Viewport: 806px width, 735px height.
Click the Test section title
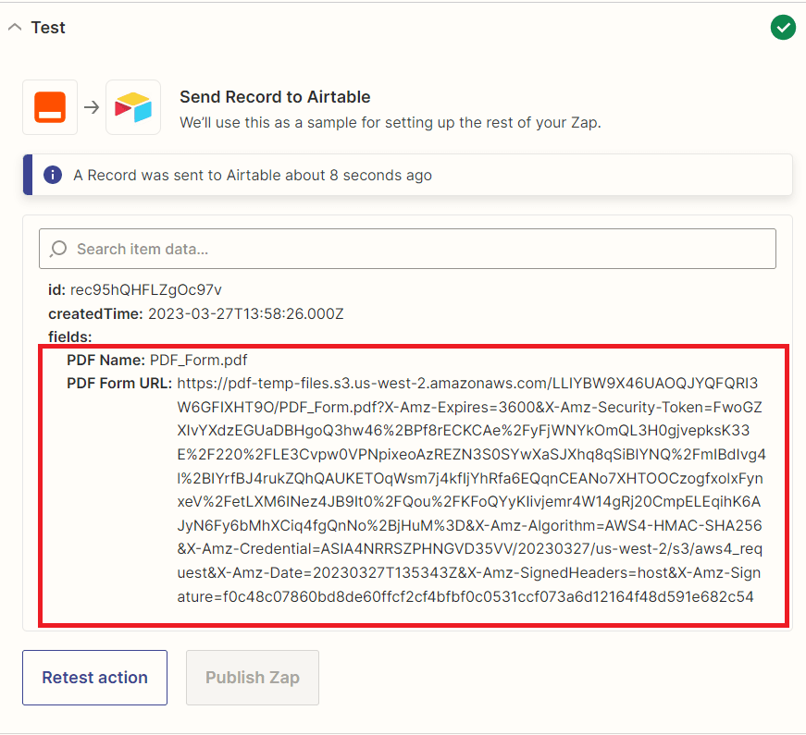tap(48, 28)
